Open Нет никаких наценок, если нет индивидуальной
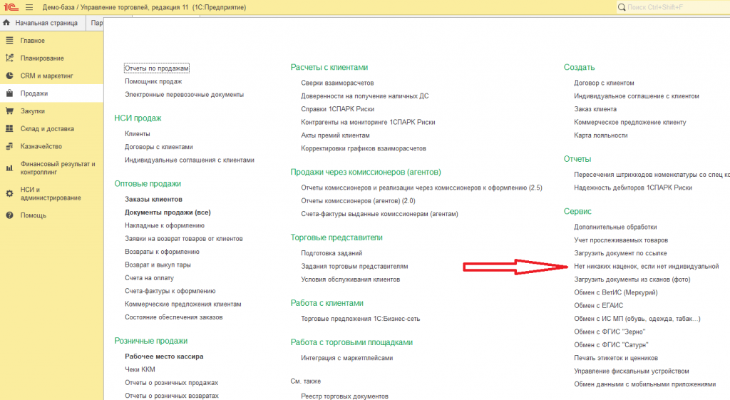This screenshot has height=400, width=730. 646,267
